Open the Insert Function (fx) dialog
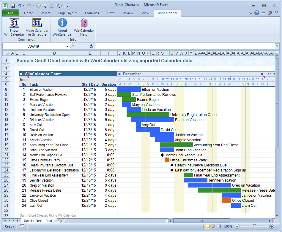Viewport: 282px width, 232px height. 91,46
